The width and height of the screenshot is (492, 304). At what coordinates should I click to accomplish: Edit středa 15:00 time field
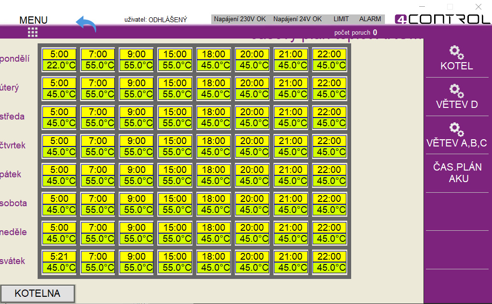point(175,112)
